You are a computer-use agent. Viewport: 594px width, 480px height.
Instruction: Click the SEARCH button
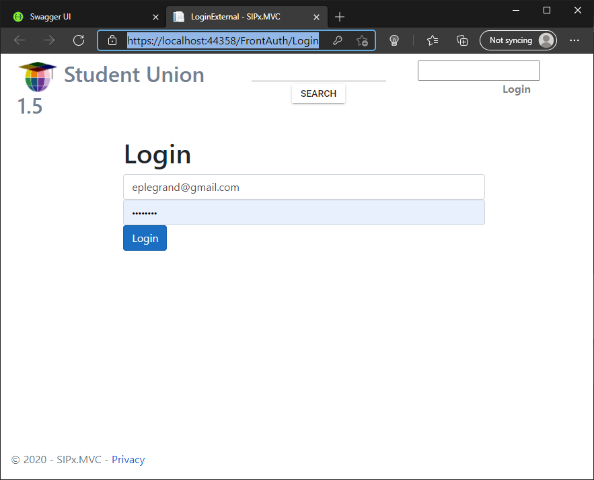coord(318,93)
